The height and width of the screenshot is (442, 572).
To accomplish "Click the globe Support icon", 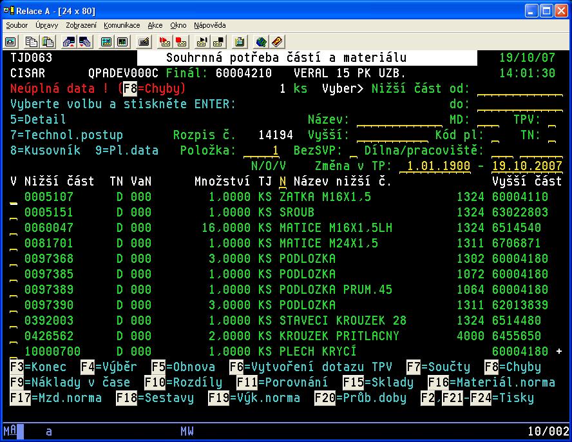I will 261,42.
